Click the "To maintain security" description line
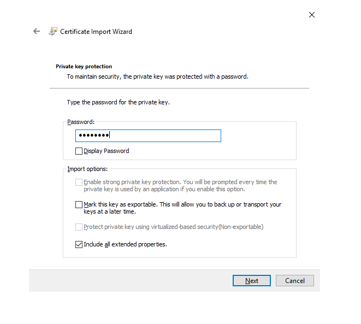This screenshot has height=324, width=361. [157, 76]
